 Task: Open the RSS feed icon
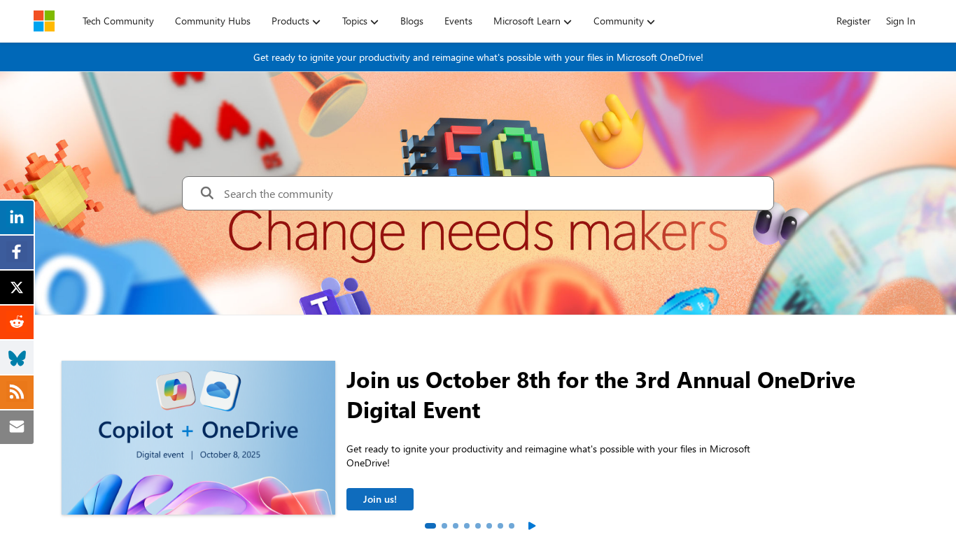(x=17, y=392)
